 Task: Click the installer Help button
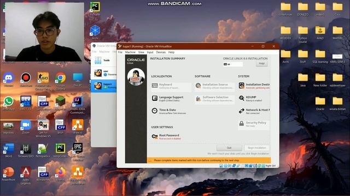pos(261,64)
